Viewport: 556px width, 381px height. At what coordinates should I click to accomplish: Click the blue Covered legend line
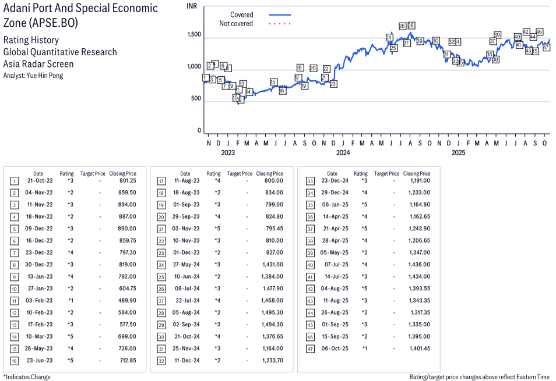pyautogui.click(x=280, y=15)
